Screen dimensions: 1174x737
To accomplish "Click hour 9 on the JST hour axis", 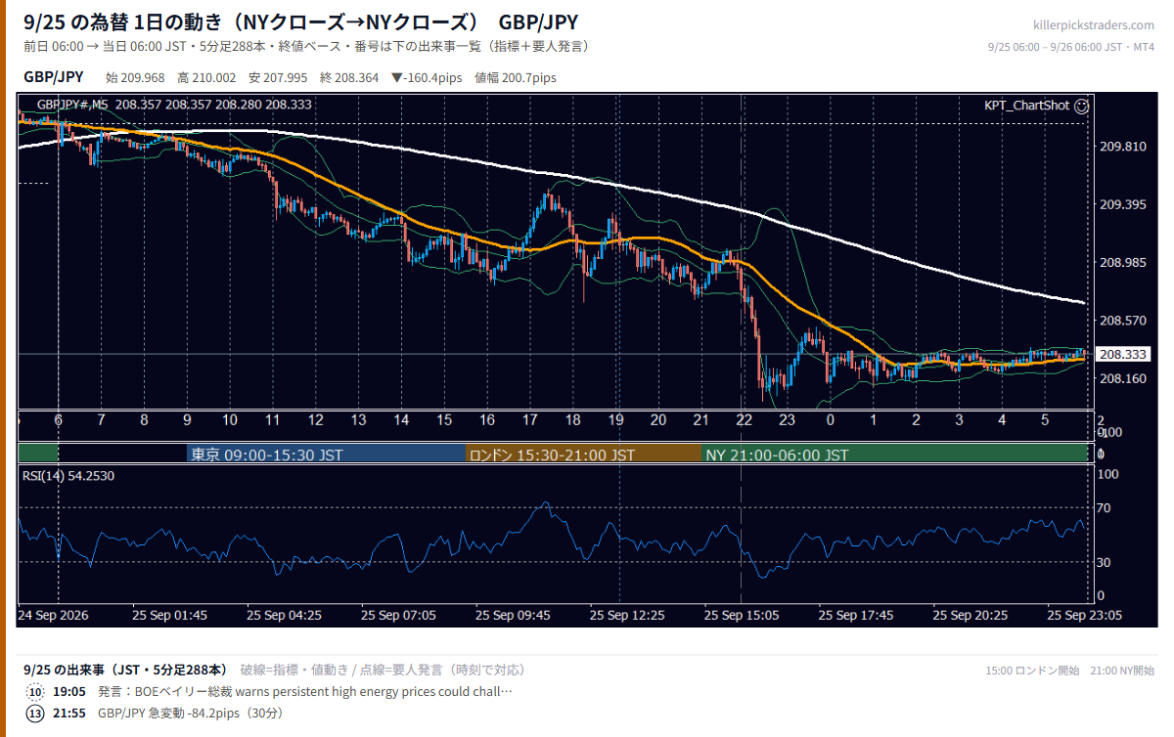I will (x=187, y=419).
